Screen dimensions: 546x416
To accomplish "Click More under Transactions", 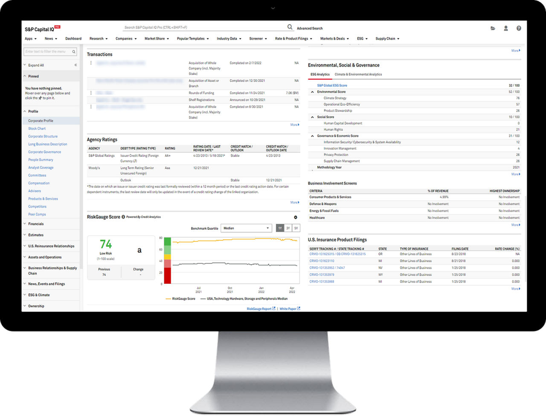I will tap(295, 125).
